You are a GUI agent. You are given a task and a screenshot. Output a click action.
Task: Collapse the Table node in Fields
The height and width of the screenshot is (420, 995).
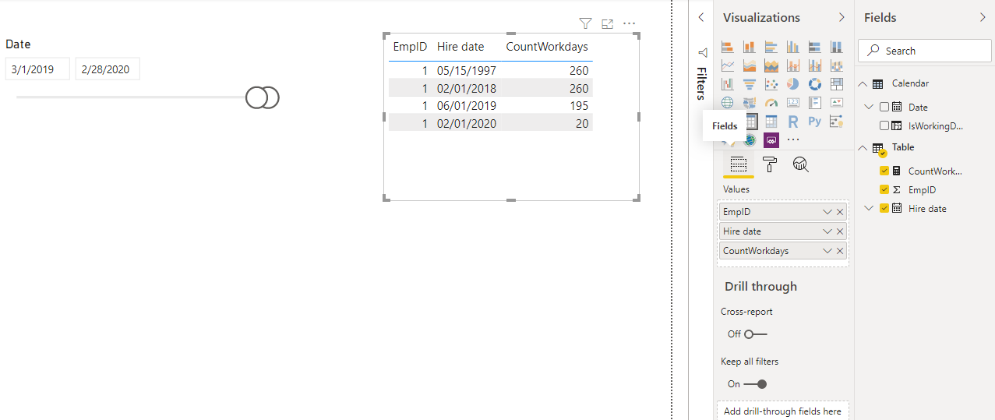coord(863,147)
